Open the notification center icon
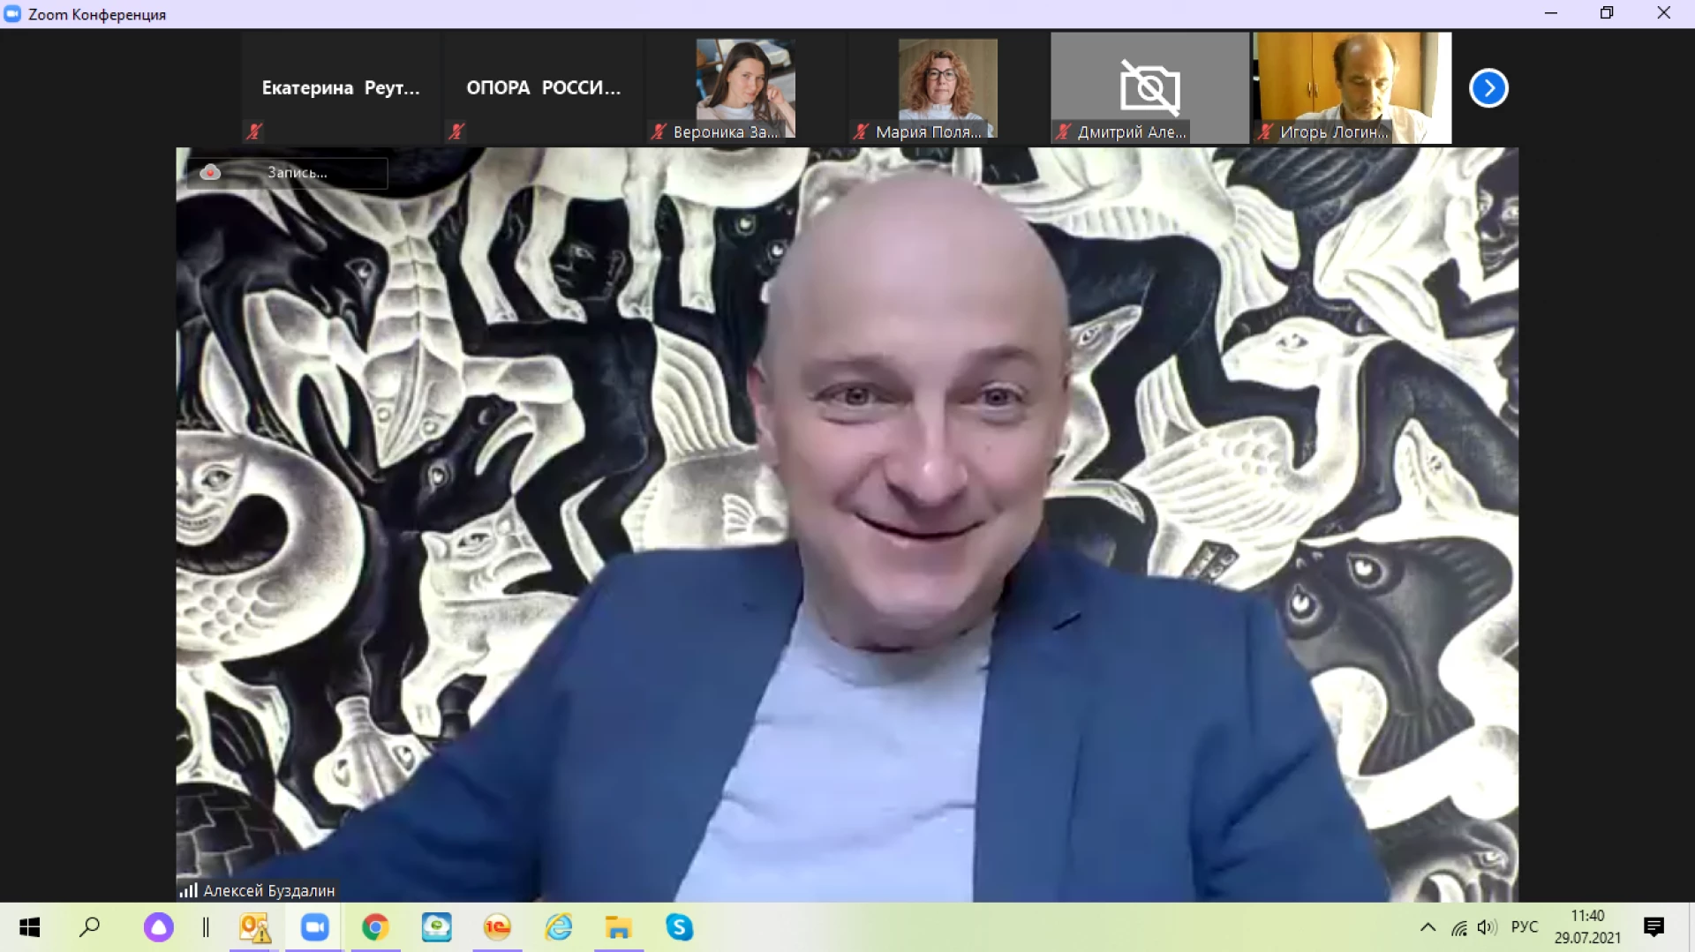 click(1654, 927)
